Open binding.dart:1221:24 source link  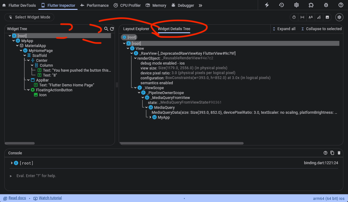[321, 163]
